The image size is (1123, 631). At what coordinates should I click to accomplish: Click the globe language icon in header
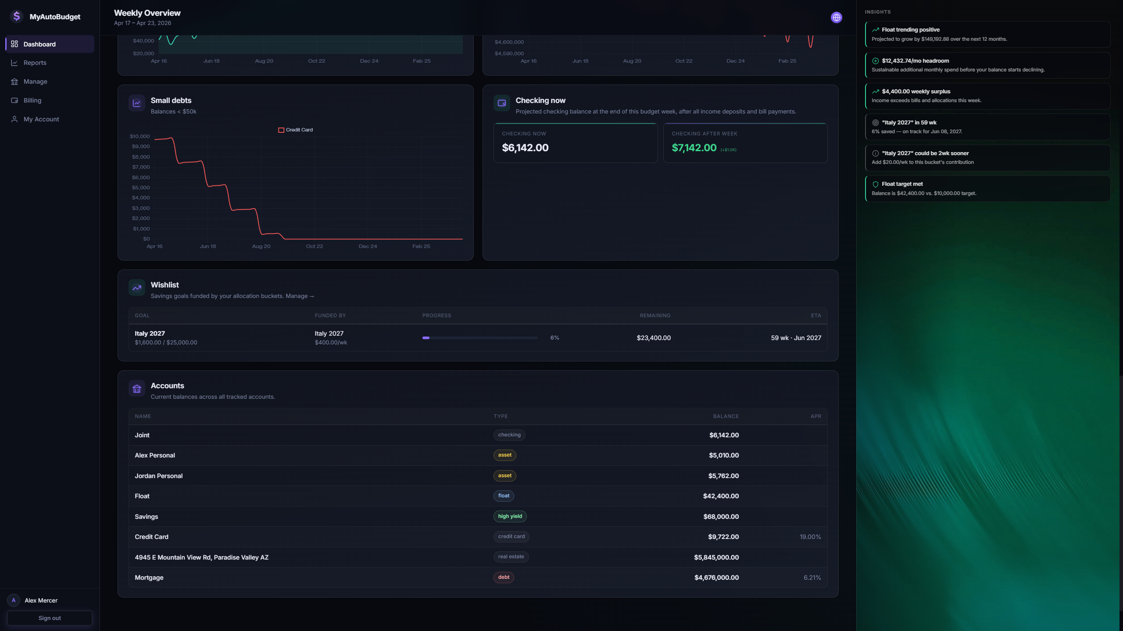click(x=837, y=18)
